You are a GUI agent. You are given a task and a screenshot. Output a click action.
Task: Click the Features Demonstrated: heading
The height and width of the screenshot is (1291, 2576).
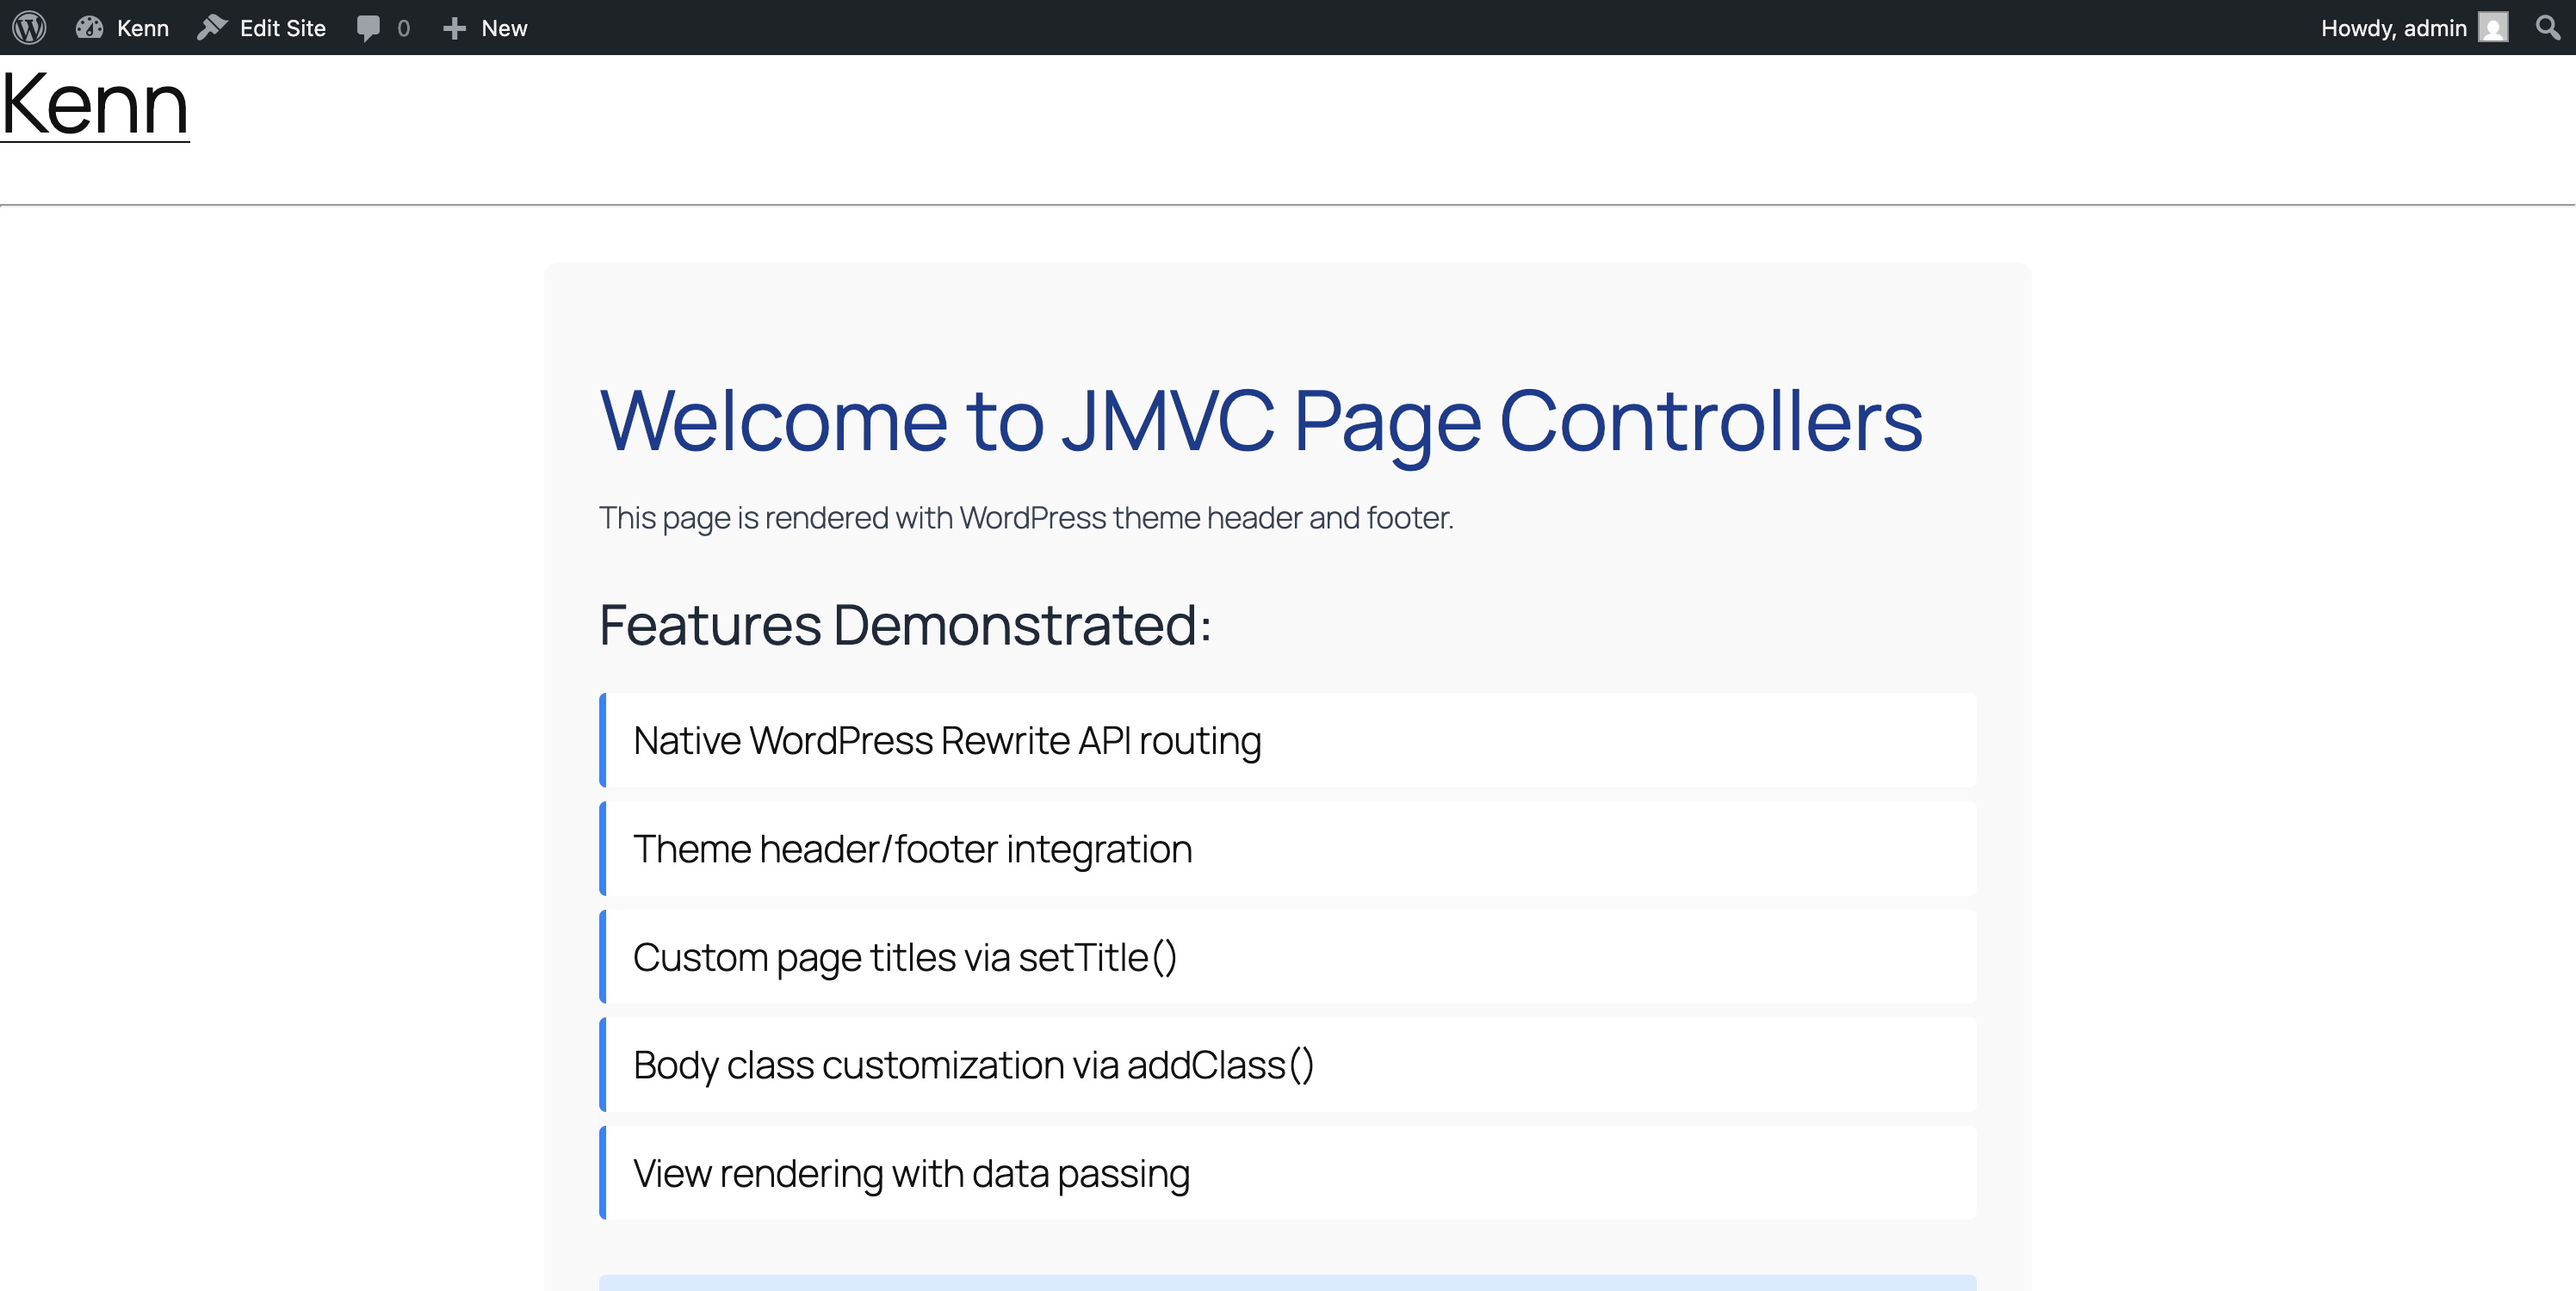coord(905,625)
